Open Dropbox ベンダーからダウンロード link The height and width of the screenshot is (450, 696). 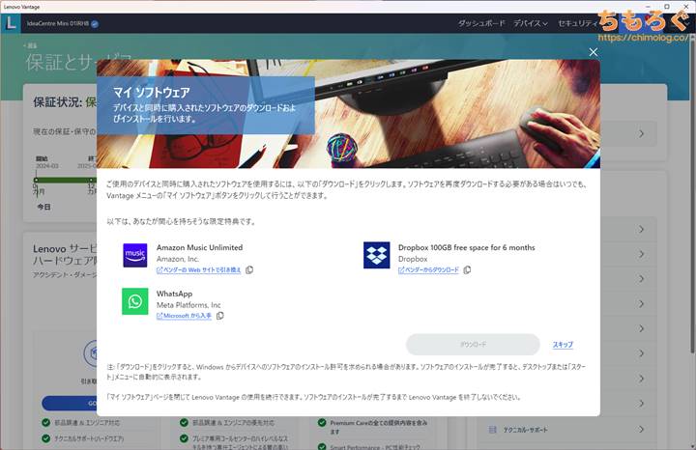(x=428, y=270)
